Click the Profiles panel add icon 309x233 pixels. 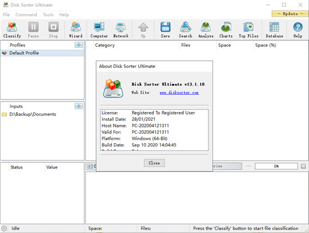79,45
